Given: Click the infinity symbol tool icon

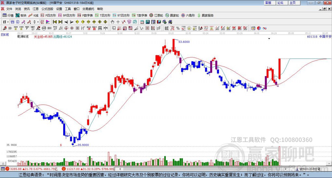Looking at the screenshot, I should click(x=265, y=28).
